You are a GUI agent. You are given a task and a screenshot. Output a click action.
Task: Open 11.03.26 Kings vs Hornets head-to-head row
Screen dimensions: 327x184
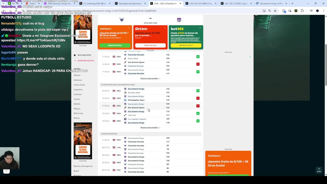point(150,140)
